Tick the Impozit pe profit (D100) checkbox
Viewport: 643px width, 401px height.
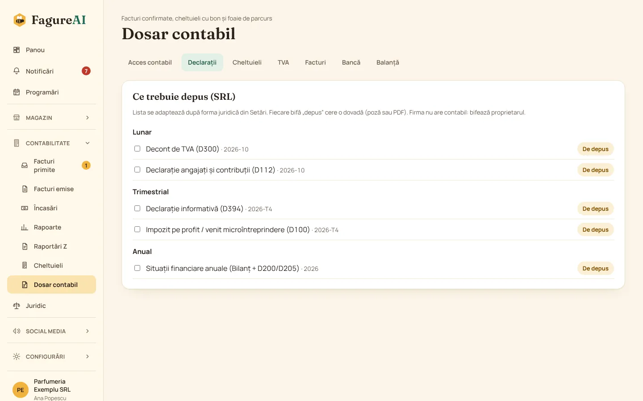click(138, 229)
